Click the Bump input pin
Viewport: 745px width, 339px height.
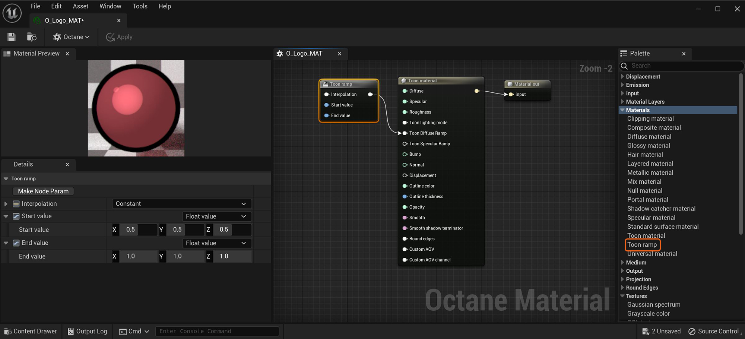(x=405, y=154)
